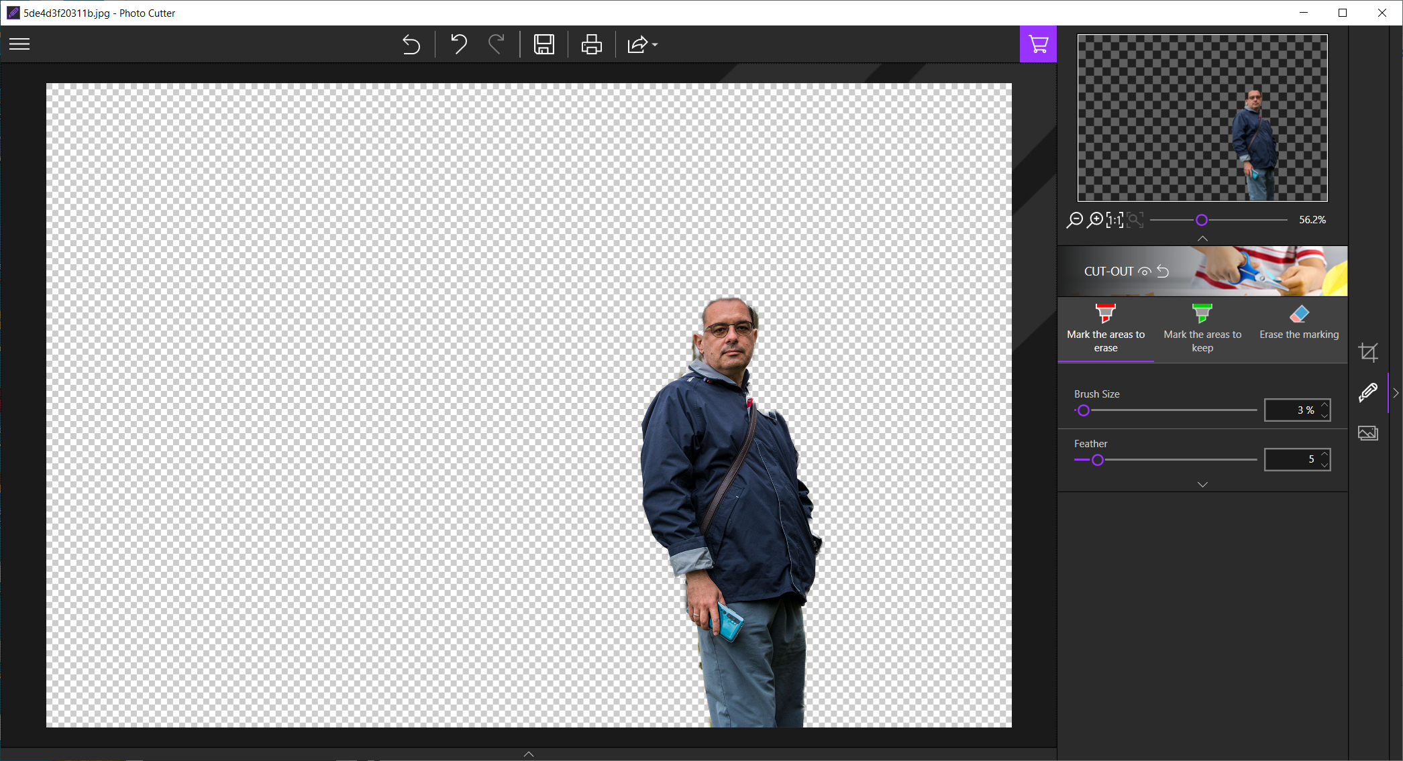Set zoom to 1:1 actual size
This screenshot has height=761, width=1403.
[x=1114, y=220]
